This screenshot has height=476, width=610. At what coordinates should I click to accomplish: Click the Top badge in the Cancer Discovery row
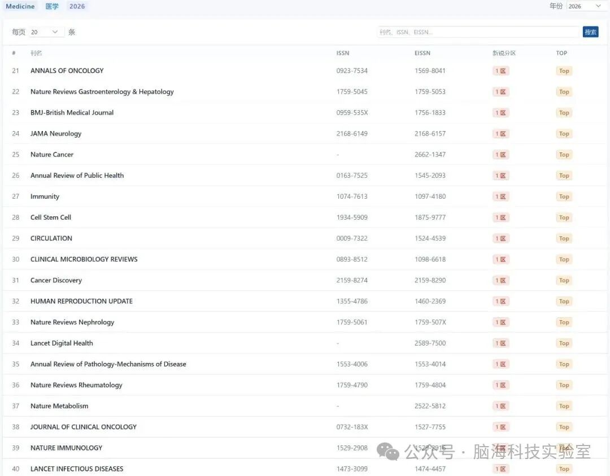click(564, 281)
